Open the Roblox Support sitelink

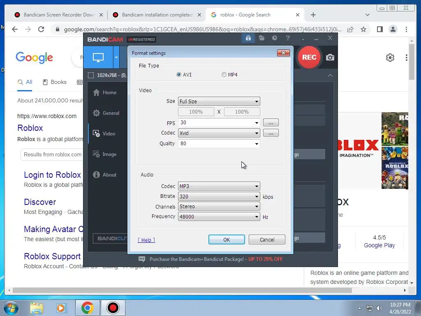pos(52,256)
